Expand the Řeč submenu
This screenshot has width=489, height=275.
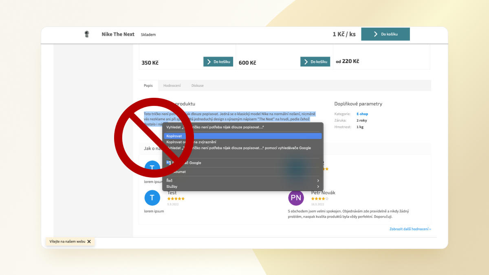[243, 180]
